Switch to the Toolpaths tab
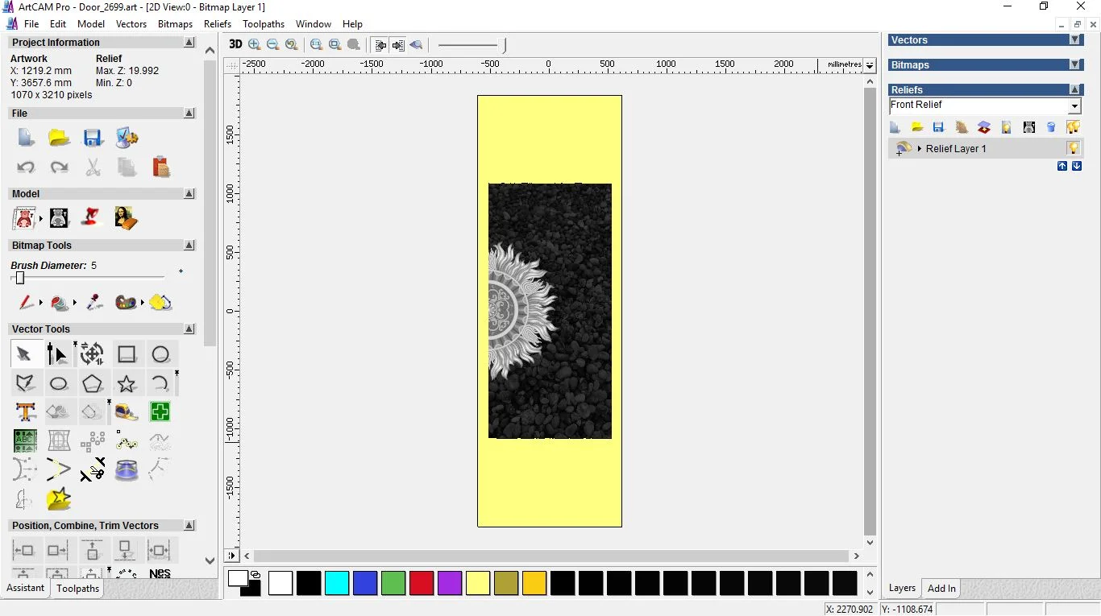 (x=77, y=589)
